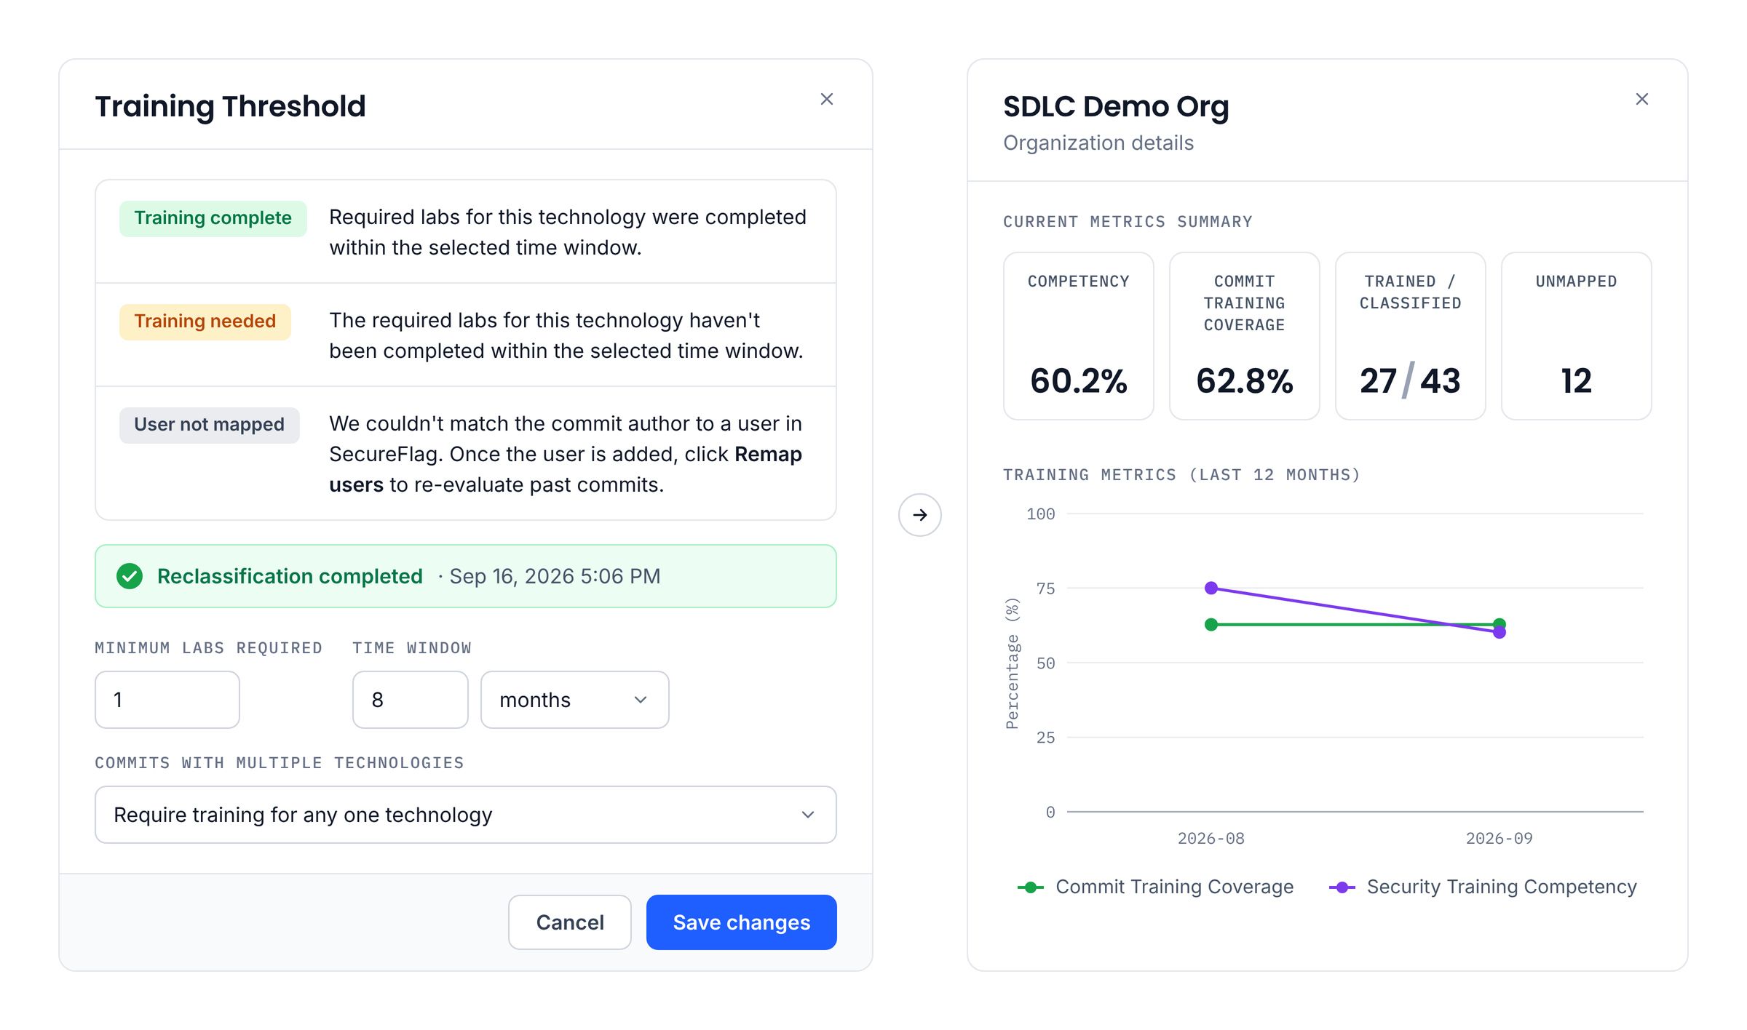
Task: Expand the Commits with multiple technologies dropdown
Action: pos(465,815)
